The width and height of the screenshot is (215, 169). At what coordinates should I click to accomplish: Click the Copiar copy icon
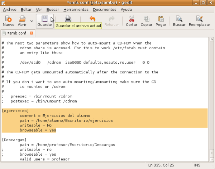click(146, 19)
